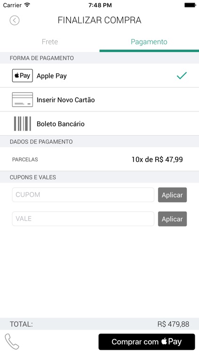Tap the Wi-Fi status bar icon
This screenshot has height=354, width=199.
click(x=27, y=5)
